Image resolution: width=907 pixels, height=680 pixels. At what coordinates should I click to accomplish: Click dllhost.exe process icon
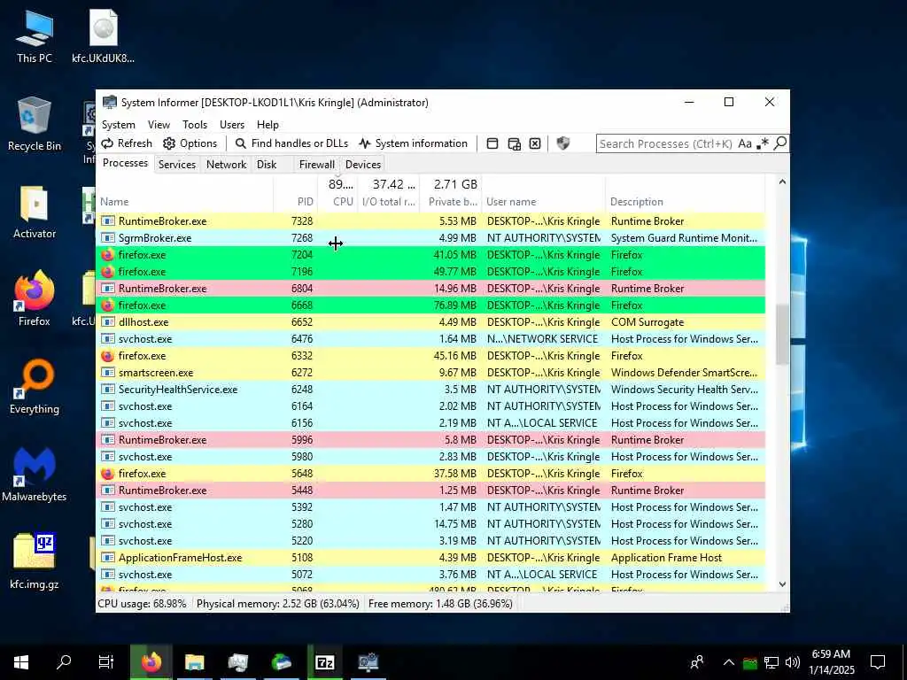coord(107,322)
